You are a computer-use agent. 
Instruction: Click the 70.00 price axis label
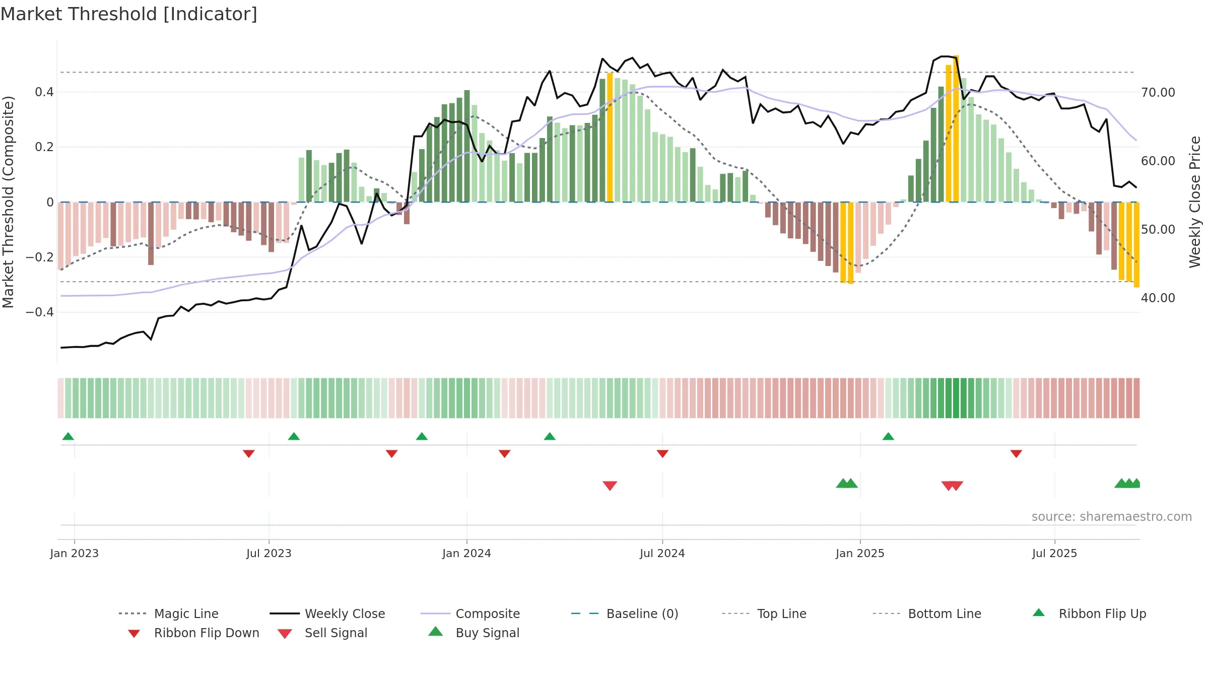coord(1158,92)
